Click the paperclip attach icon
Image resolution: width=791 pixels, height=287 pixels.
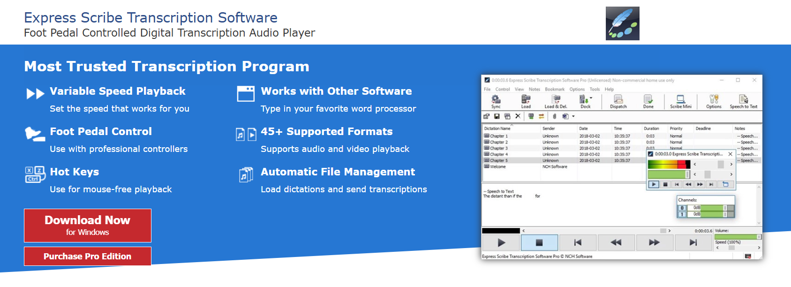(554, 116)
